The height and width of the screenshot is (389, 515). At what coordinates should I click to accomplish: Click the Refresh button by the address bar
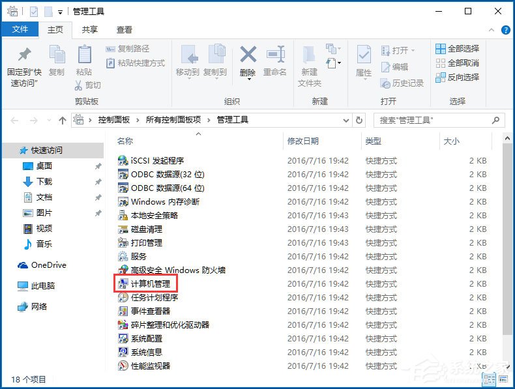tap(359, 121)
